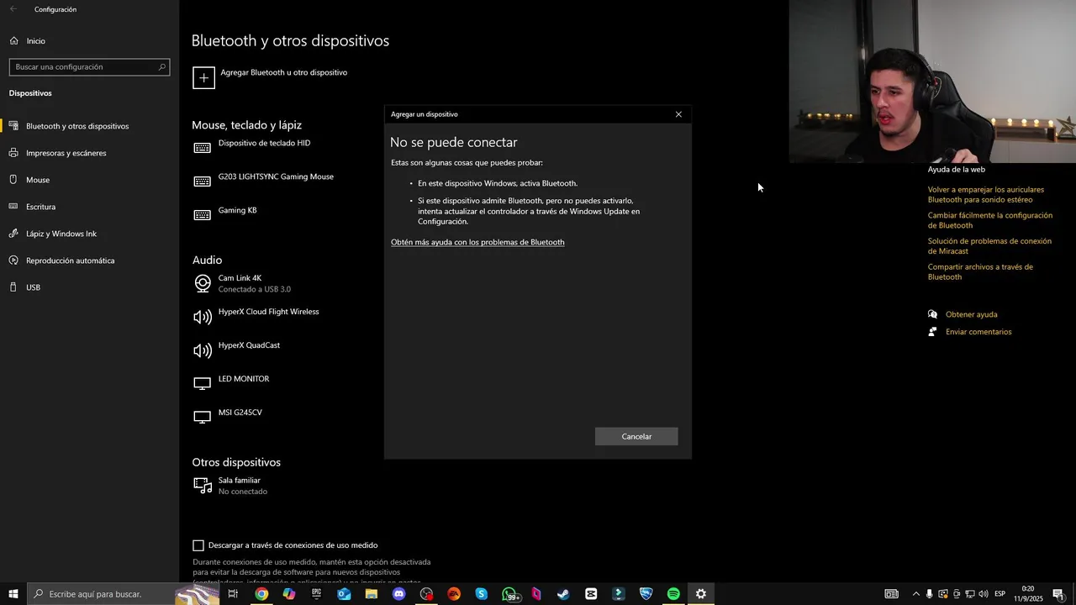Click 'Obtener ayuda' link
Image resolution: width=1076 pixels, height=605 pixels.
(971, 314)
